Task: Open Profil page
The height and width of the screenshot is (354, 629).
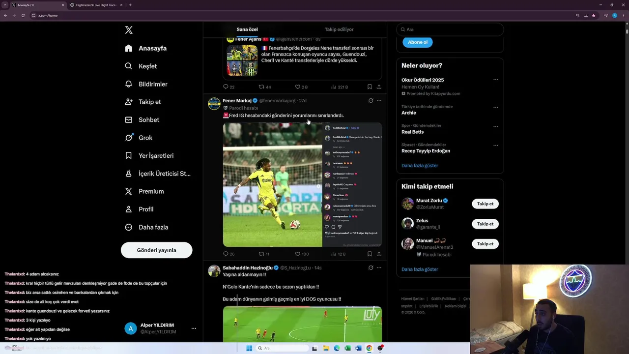Action: [x=140, y=209]
